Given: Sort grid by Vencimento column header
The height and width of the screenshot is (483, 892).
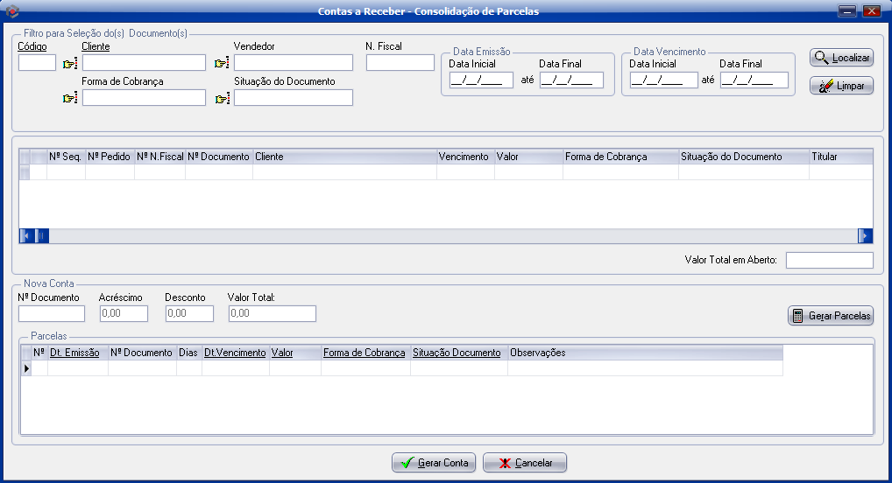Looking at the screenshot, I should click(x=464, y=157).
